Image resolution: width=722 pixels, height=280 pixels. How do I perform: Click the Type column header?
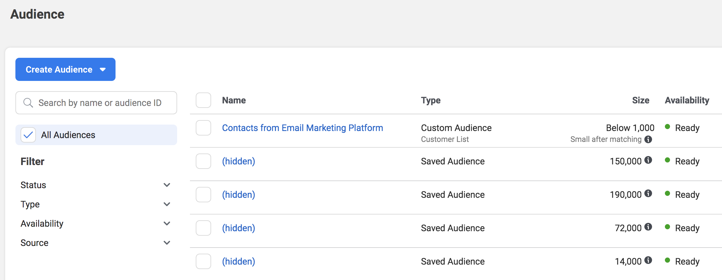coord(431,101)
